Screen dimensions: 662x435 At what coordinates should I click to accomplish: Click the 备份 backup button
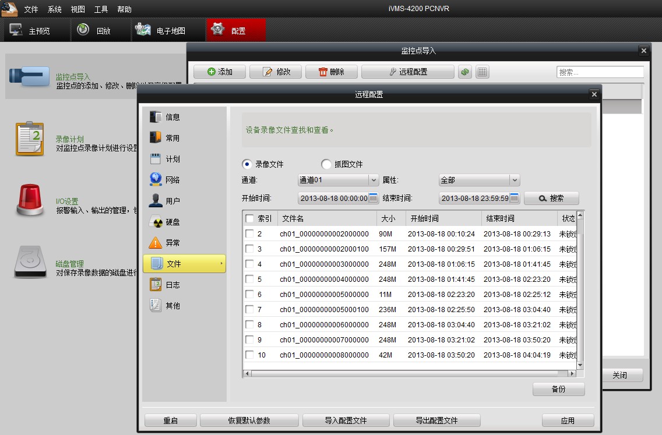pyautogui.click(x=558, y=389)
